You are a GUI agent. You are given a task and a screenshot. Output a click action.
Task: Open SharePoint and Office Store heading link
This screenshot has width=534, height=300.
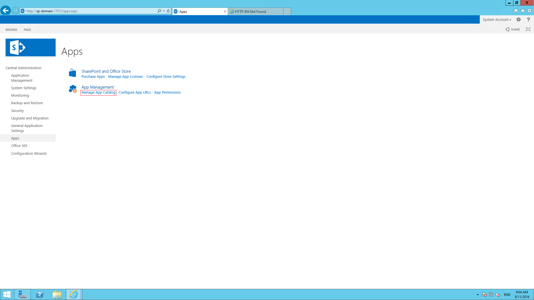pyautogui.click(x=106, y=71)
